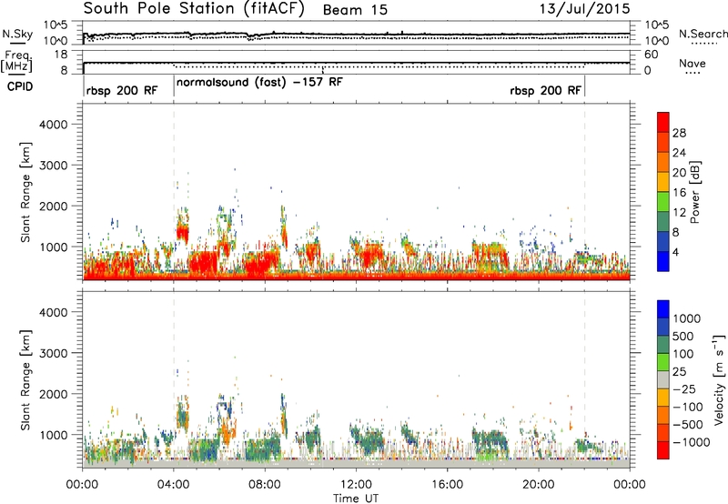Viewport: 728px width, 504px height.
Task: Click the '20:00' time tick label
Action: click(539, 485)
